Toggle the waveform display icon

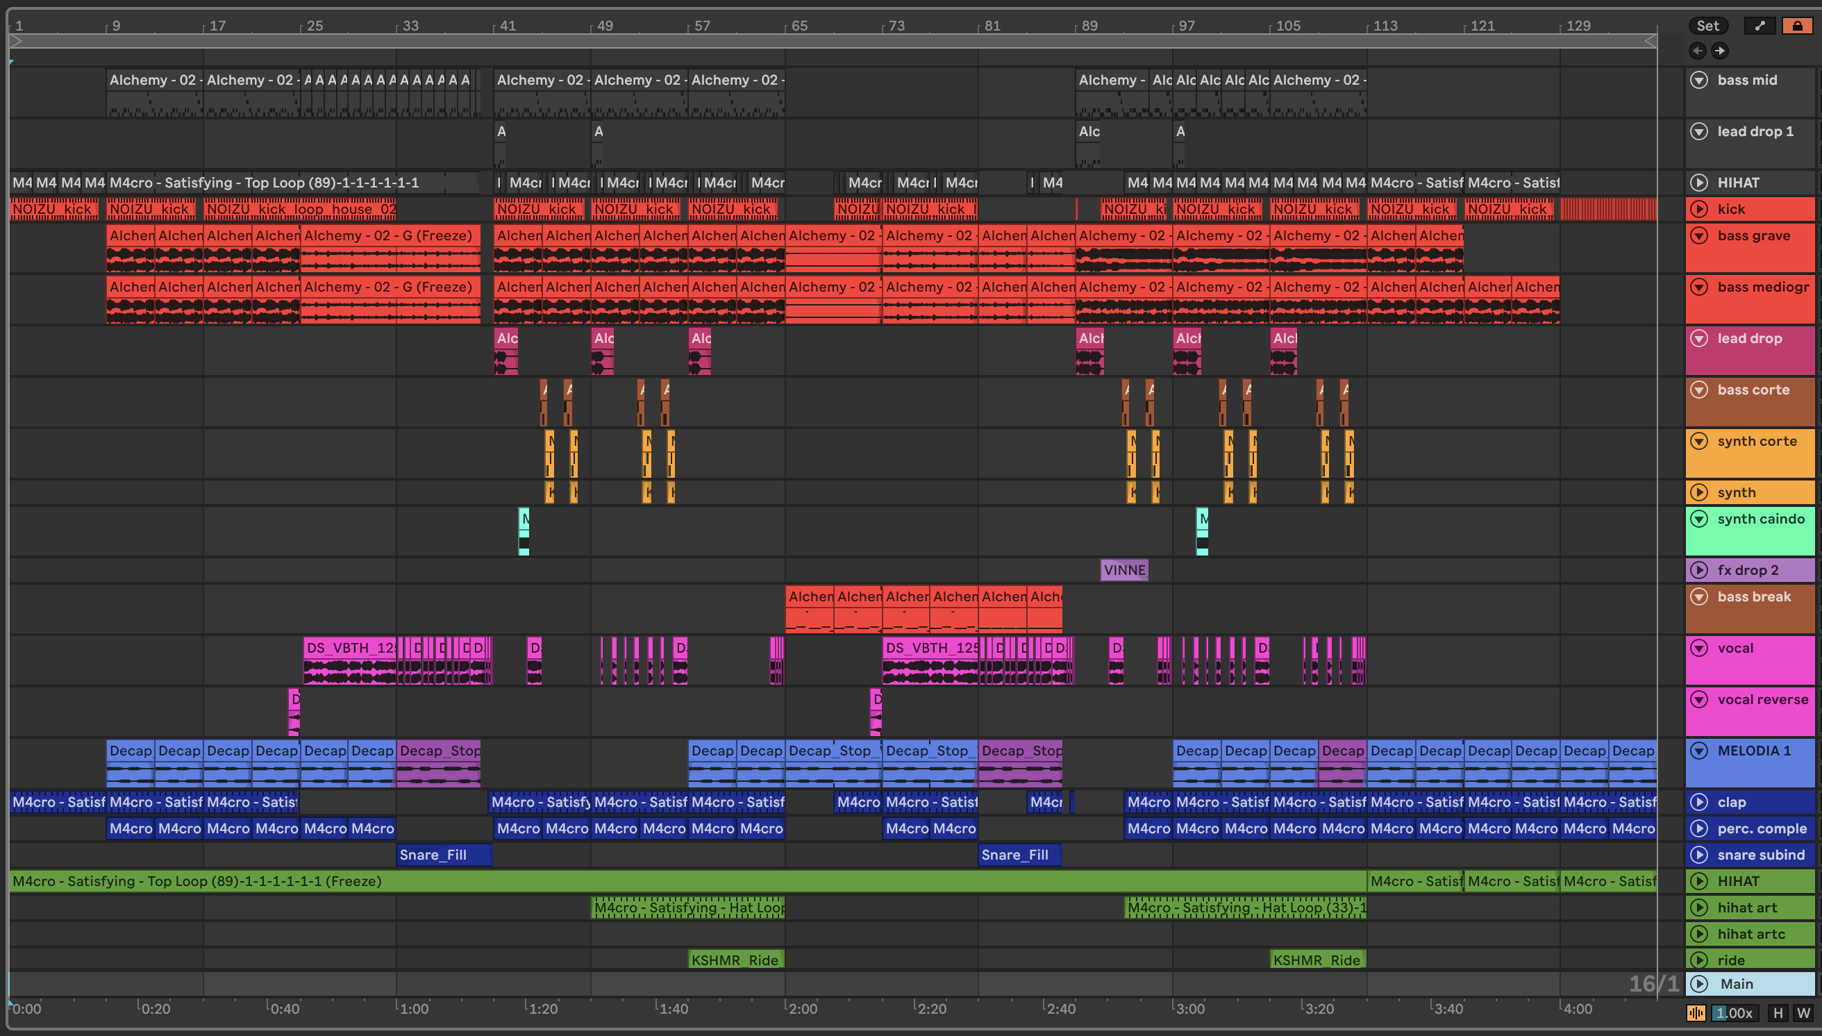(x=1696, y=1013)
